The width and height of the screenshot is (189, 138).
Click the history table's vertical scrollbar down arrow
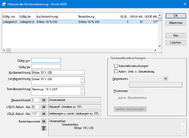(160, 46)
